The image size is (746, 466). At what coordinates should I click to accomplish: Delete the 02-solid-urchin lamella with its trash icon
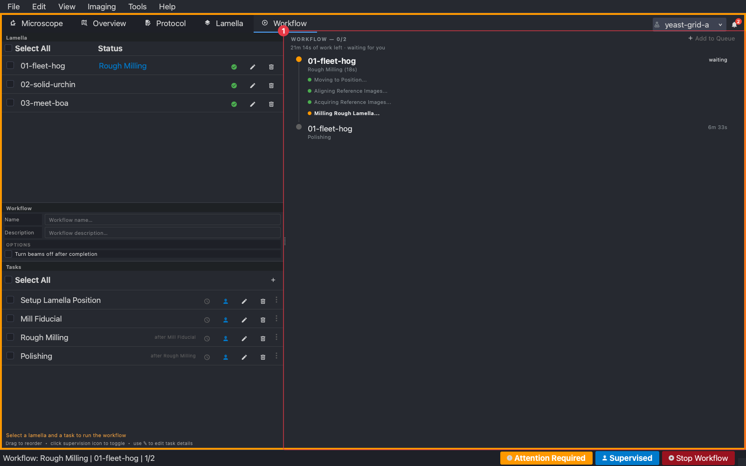(x=271, y=85)
